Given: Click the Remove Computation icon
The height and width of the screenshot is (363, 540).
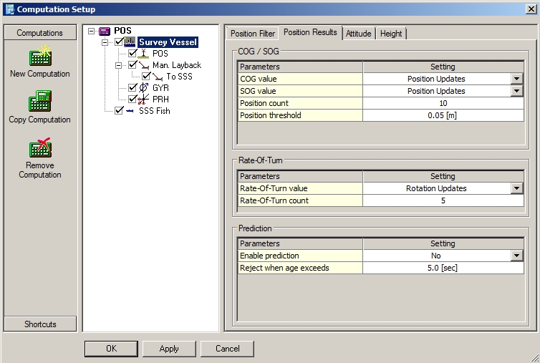Looking at the screenshot, I should click(x=39, y=148).
